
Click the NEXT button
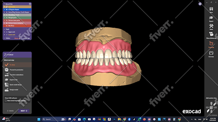click(x=24, y=111)
